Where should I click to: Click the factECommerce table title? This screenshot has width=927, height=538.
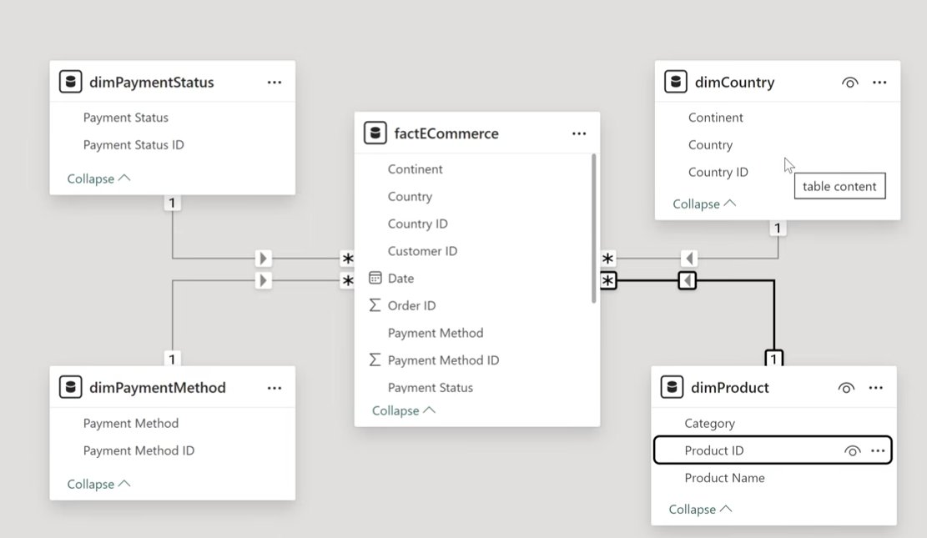[x=446, y=133]
